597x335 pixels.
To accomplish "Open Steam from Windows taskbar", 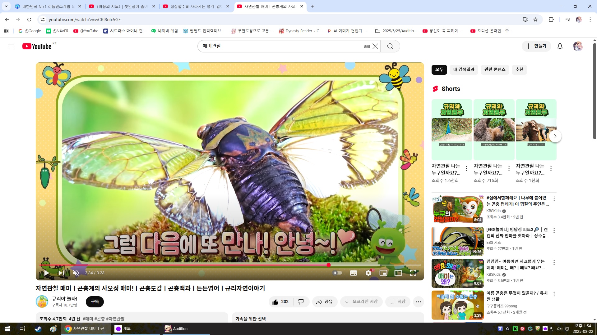I will point(38,329).
